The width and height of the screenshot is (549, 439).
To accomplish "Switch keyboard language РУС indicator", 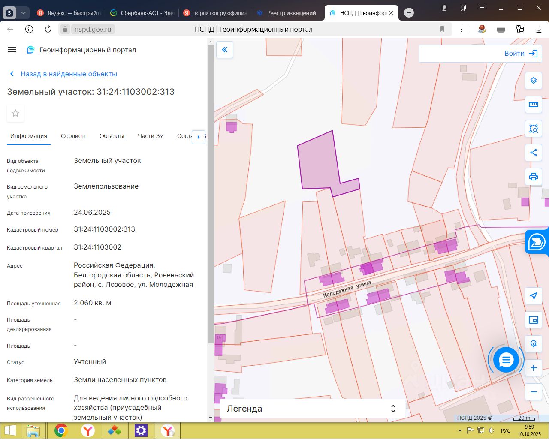I will tap(506, 430).
